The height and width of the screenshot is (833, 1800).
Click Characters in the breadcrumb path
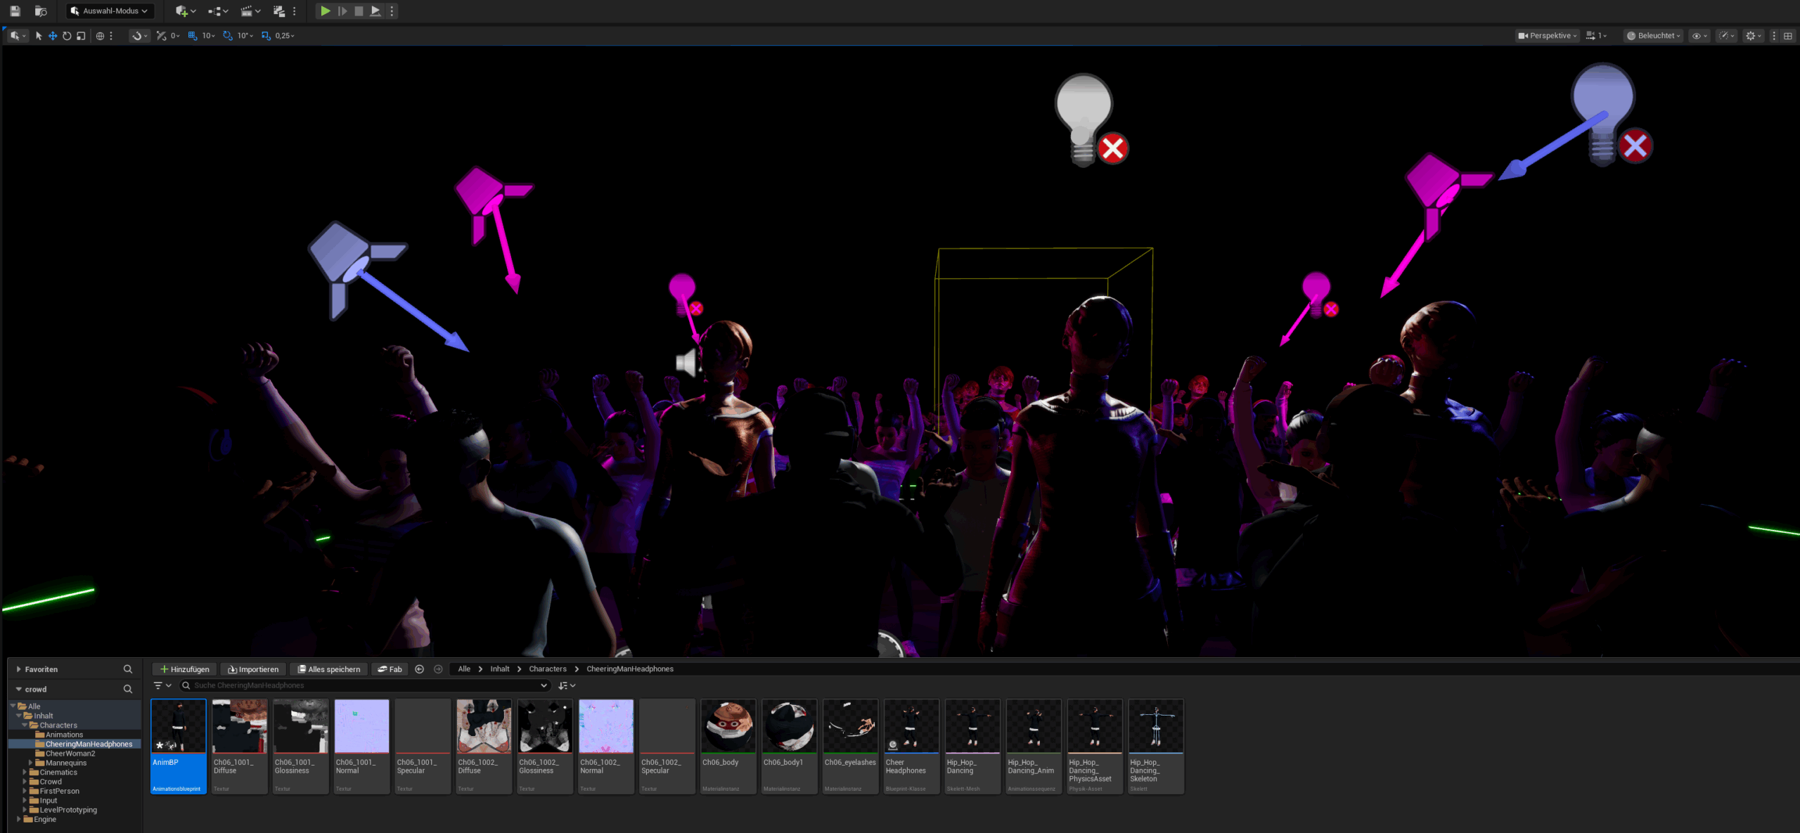coord(547,669)
